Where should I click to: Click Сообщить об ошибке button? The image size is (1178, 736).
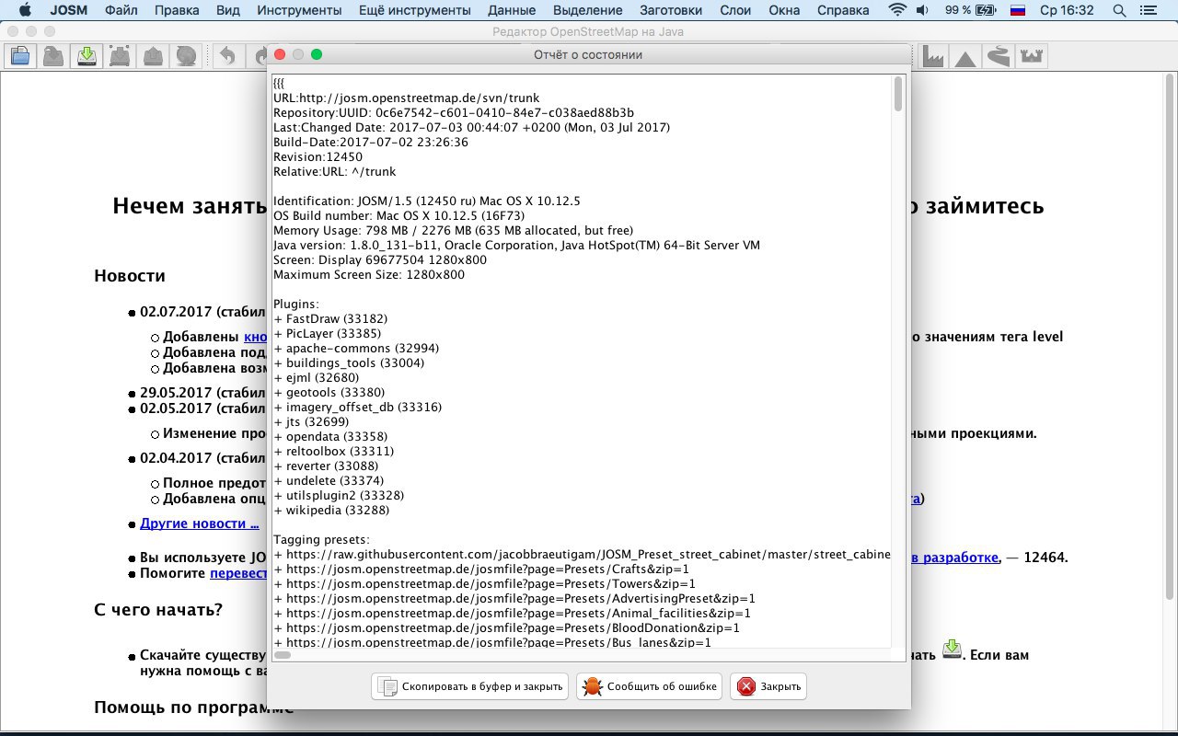pos(650,686)
